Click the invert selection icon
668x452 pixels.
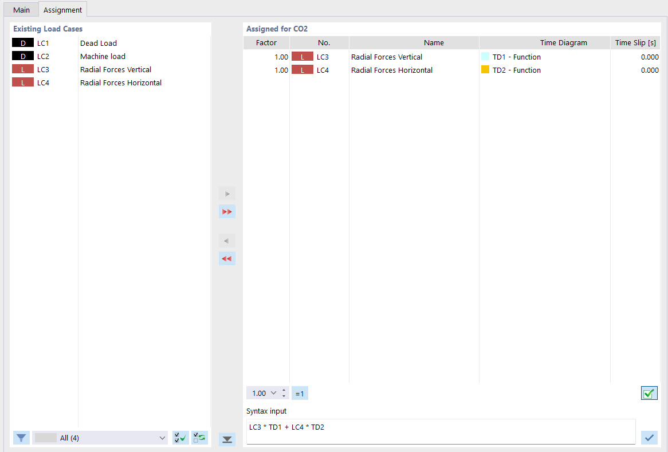[x=199, y=437]
